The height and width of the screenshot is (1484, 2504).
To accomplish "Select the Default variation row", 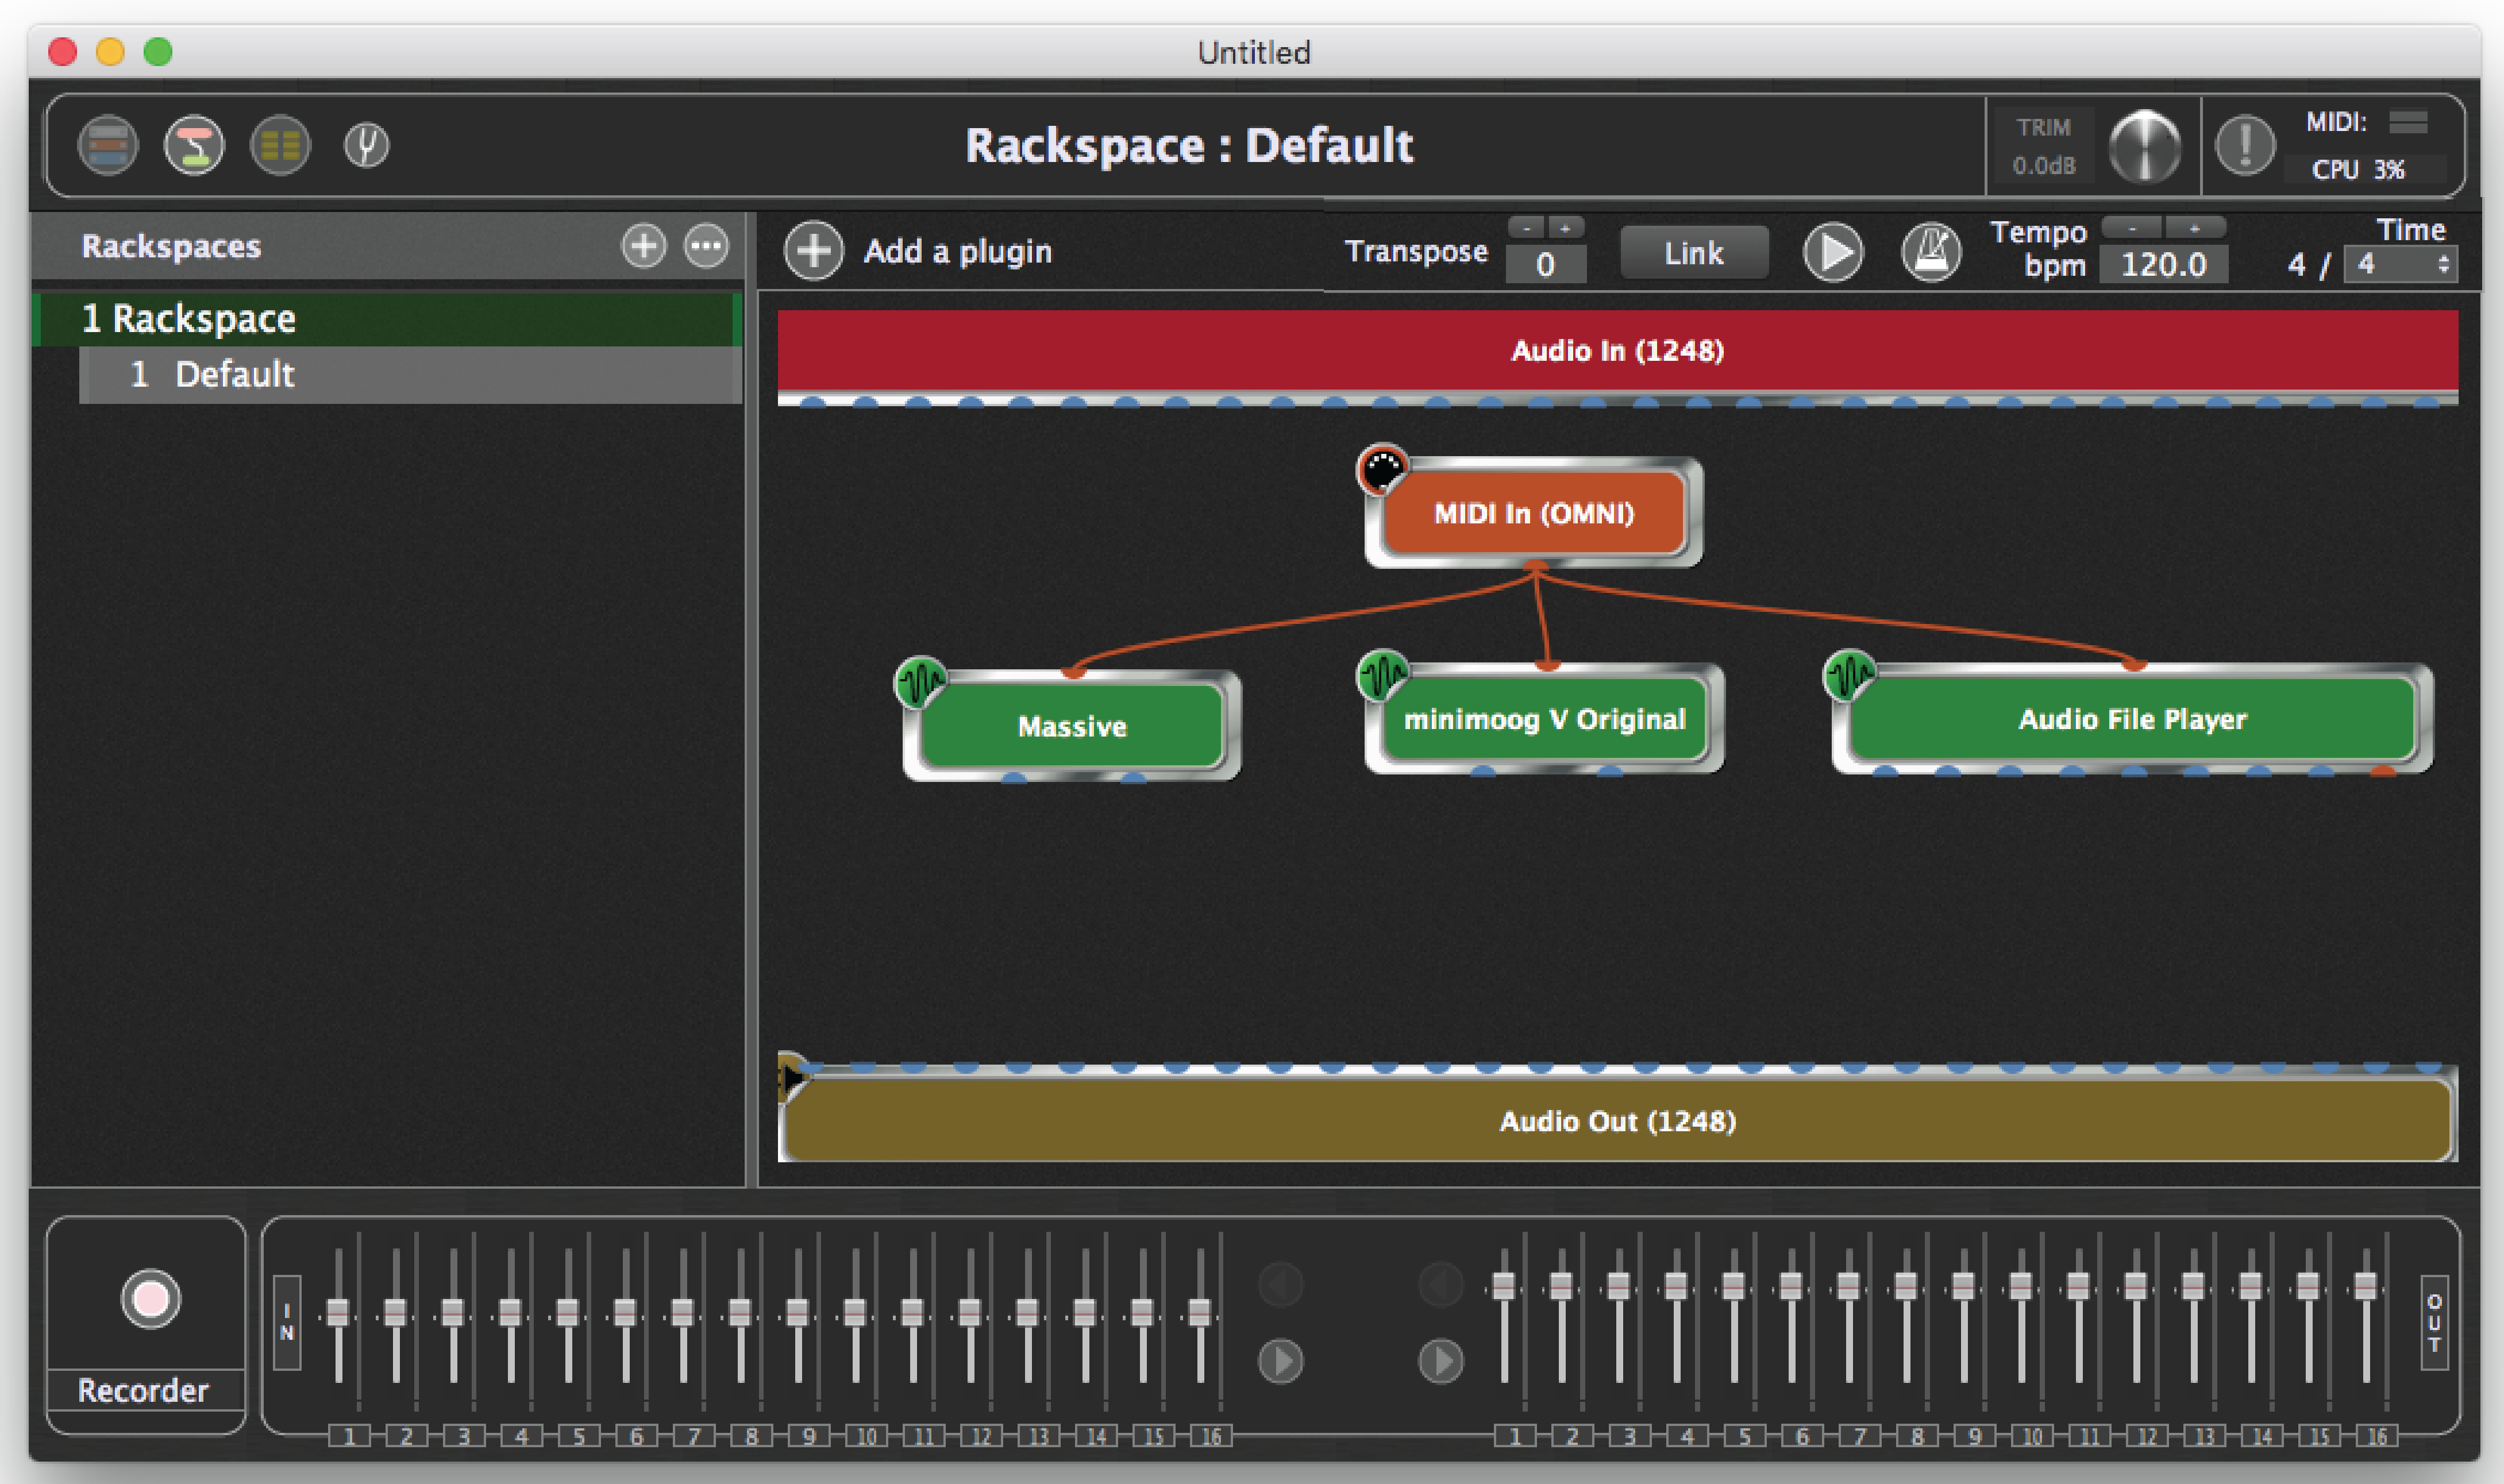I will [x=410, y=375].
